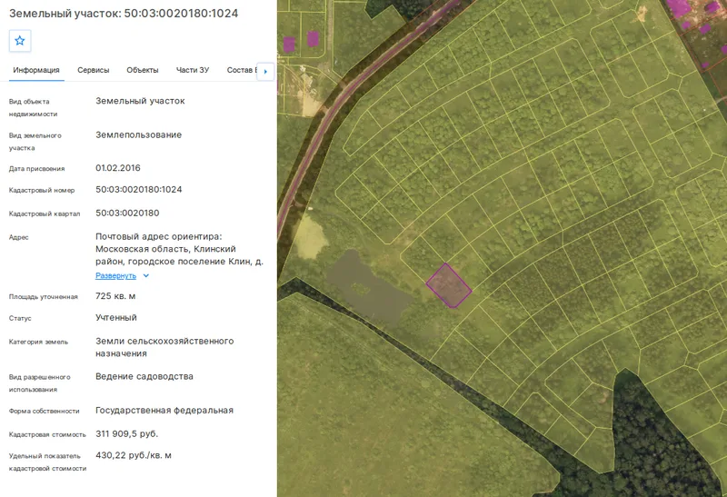Open the Объекты tab
The width and height of the screenshot is (727, 497).
143,70
